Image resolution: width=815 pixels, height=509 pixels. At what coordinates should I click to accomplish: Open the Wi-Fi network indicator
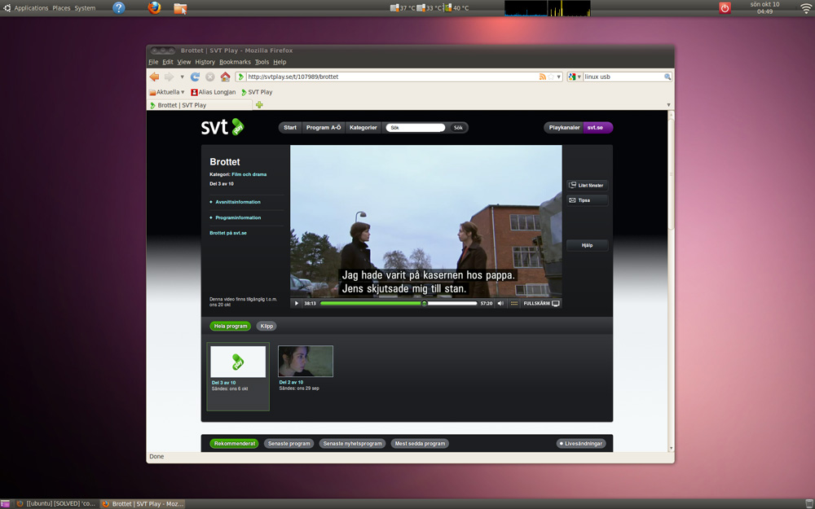(x=806, y=8)
